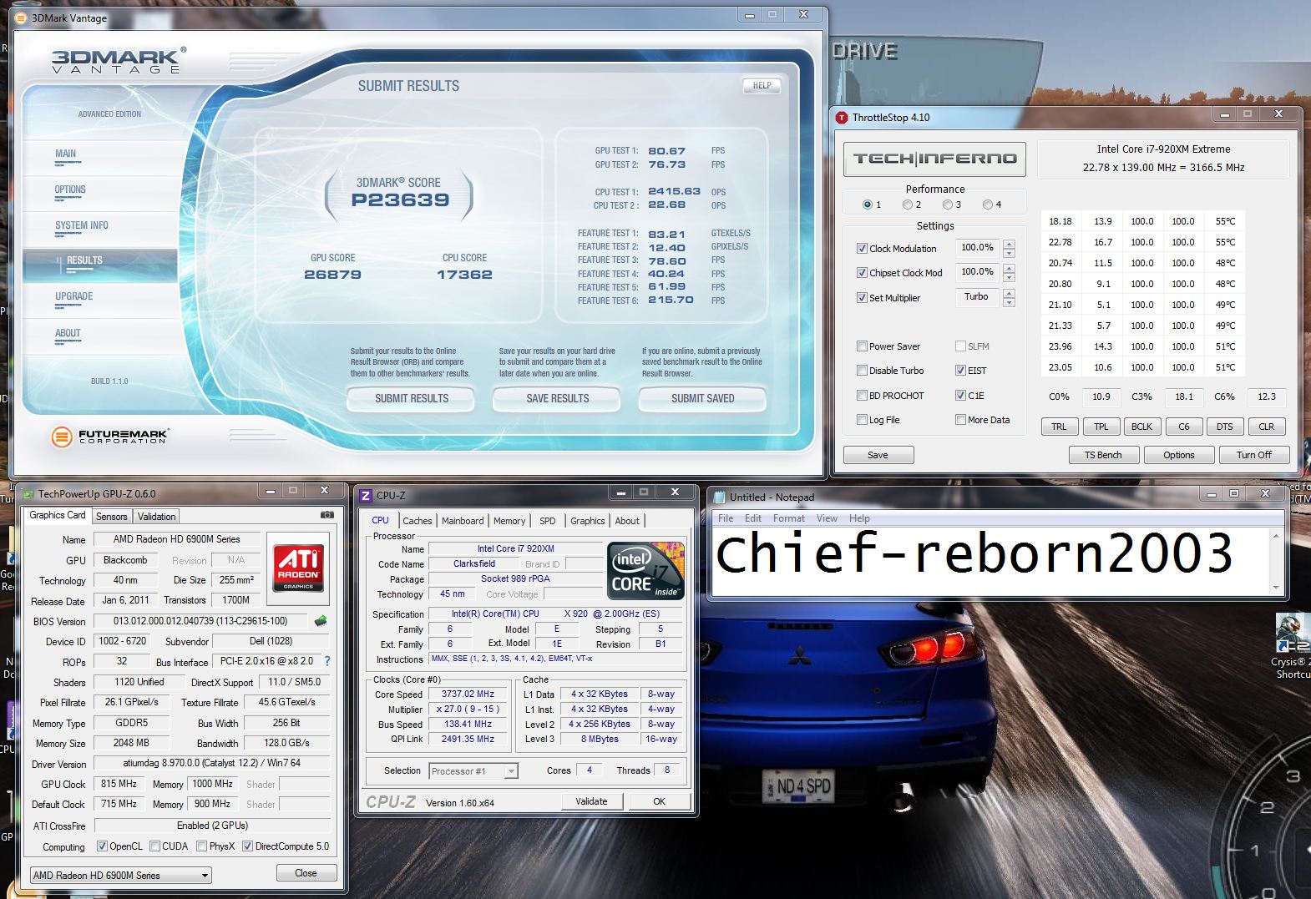Image resolution: width=1311 pixels, height=899 pixels.
Task: Click the ATI Radeon logo in GPU-Z
Action: coord(298,568)
